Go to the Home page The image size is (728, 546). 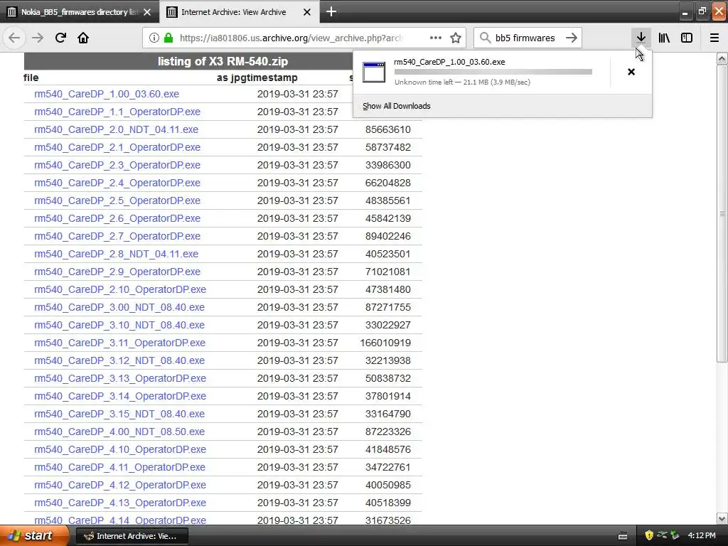[x=83, y=38]
